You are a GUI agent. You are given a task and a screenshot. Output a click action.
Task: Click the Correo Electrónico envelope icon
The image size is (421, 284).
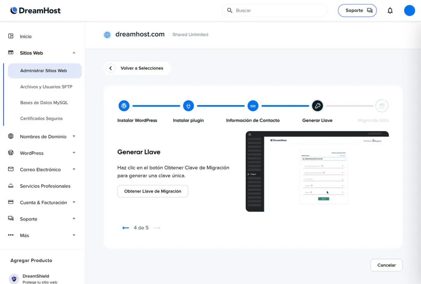pyautogui.click(x=11, y=169)
